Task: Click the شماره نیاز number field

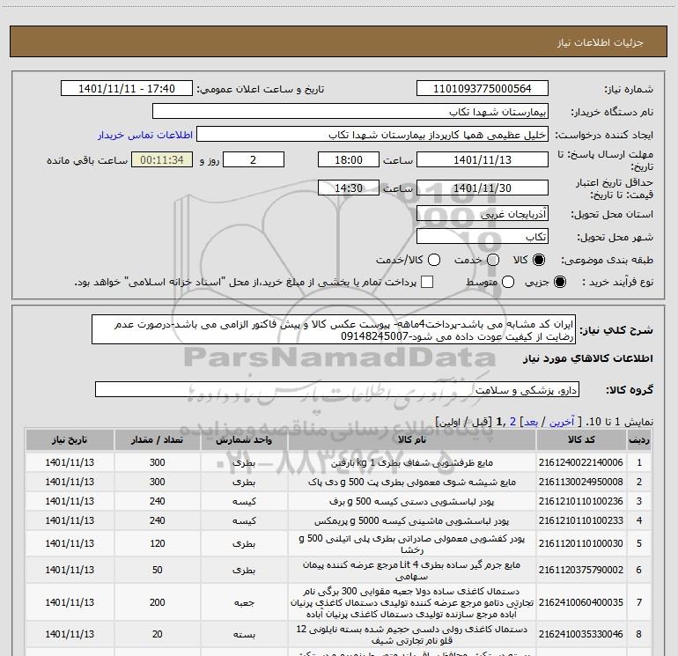Action: tap(483, 88)
